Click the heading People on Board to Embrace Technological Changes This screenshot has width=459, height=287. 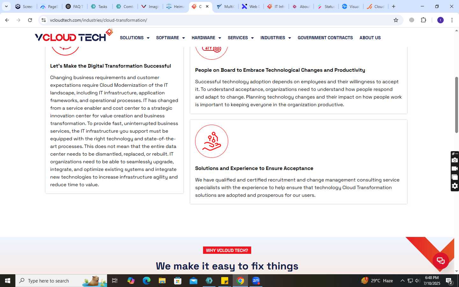pos(280,70)
